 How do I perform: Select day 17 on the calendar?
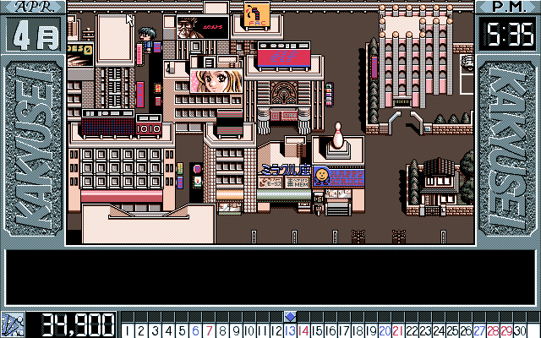tap(344, 330)
